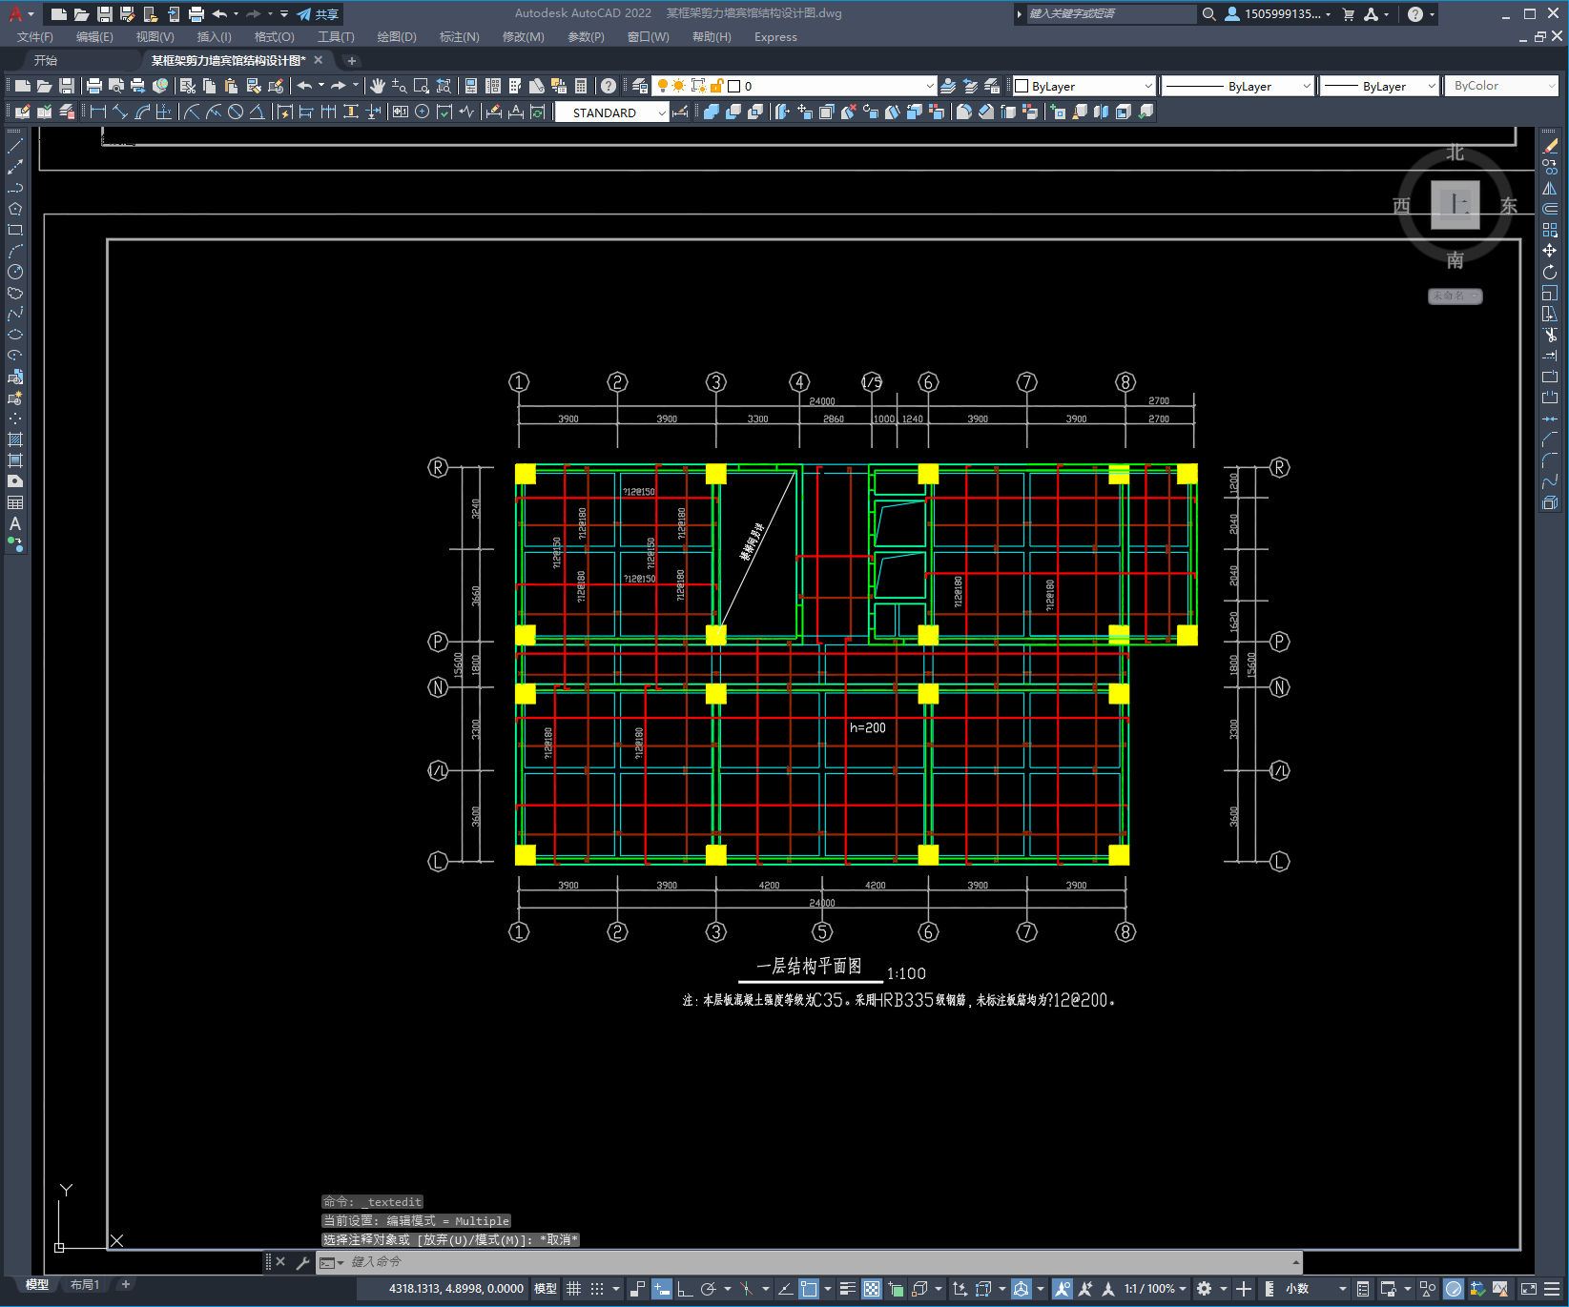The height and width of the screenshot is (1307, 1569).
Task: Open the 文件(F) menu
Action: click(x=35, y=37)
